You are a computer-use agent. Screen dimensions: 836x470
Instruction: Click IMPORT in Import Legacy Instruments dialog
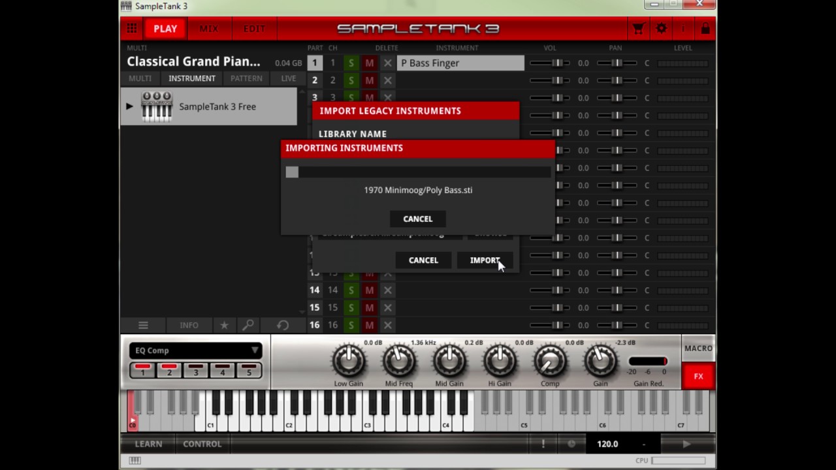[485, 260]
